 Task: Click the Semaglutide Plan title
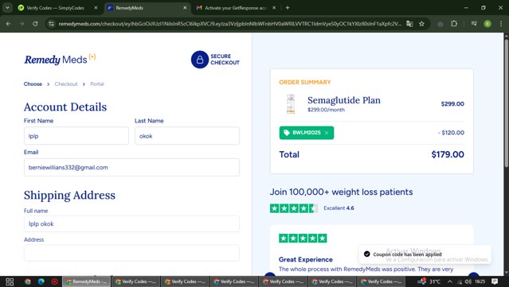pos(344,100)
